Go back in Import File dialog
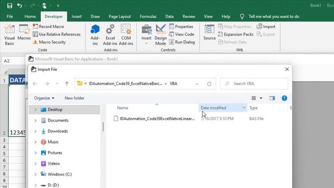 [35, 84]
